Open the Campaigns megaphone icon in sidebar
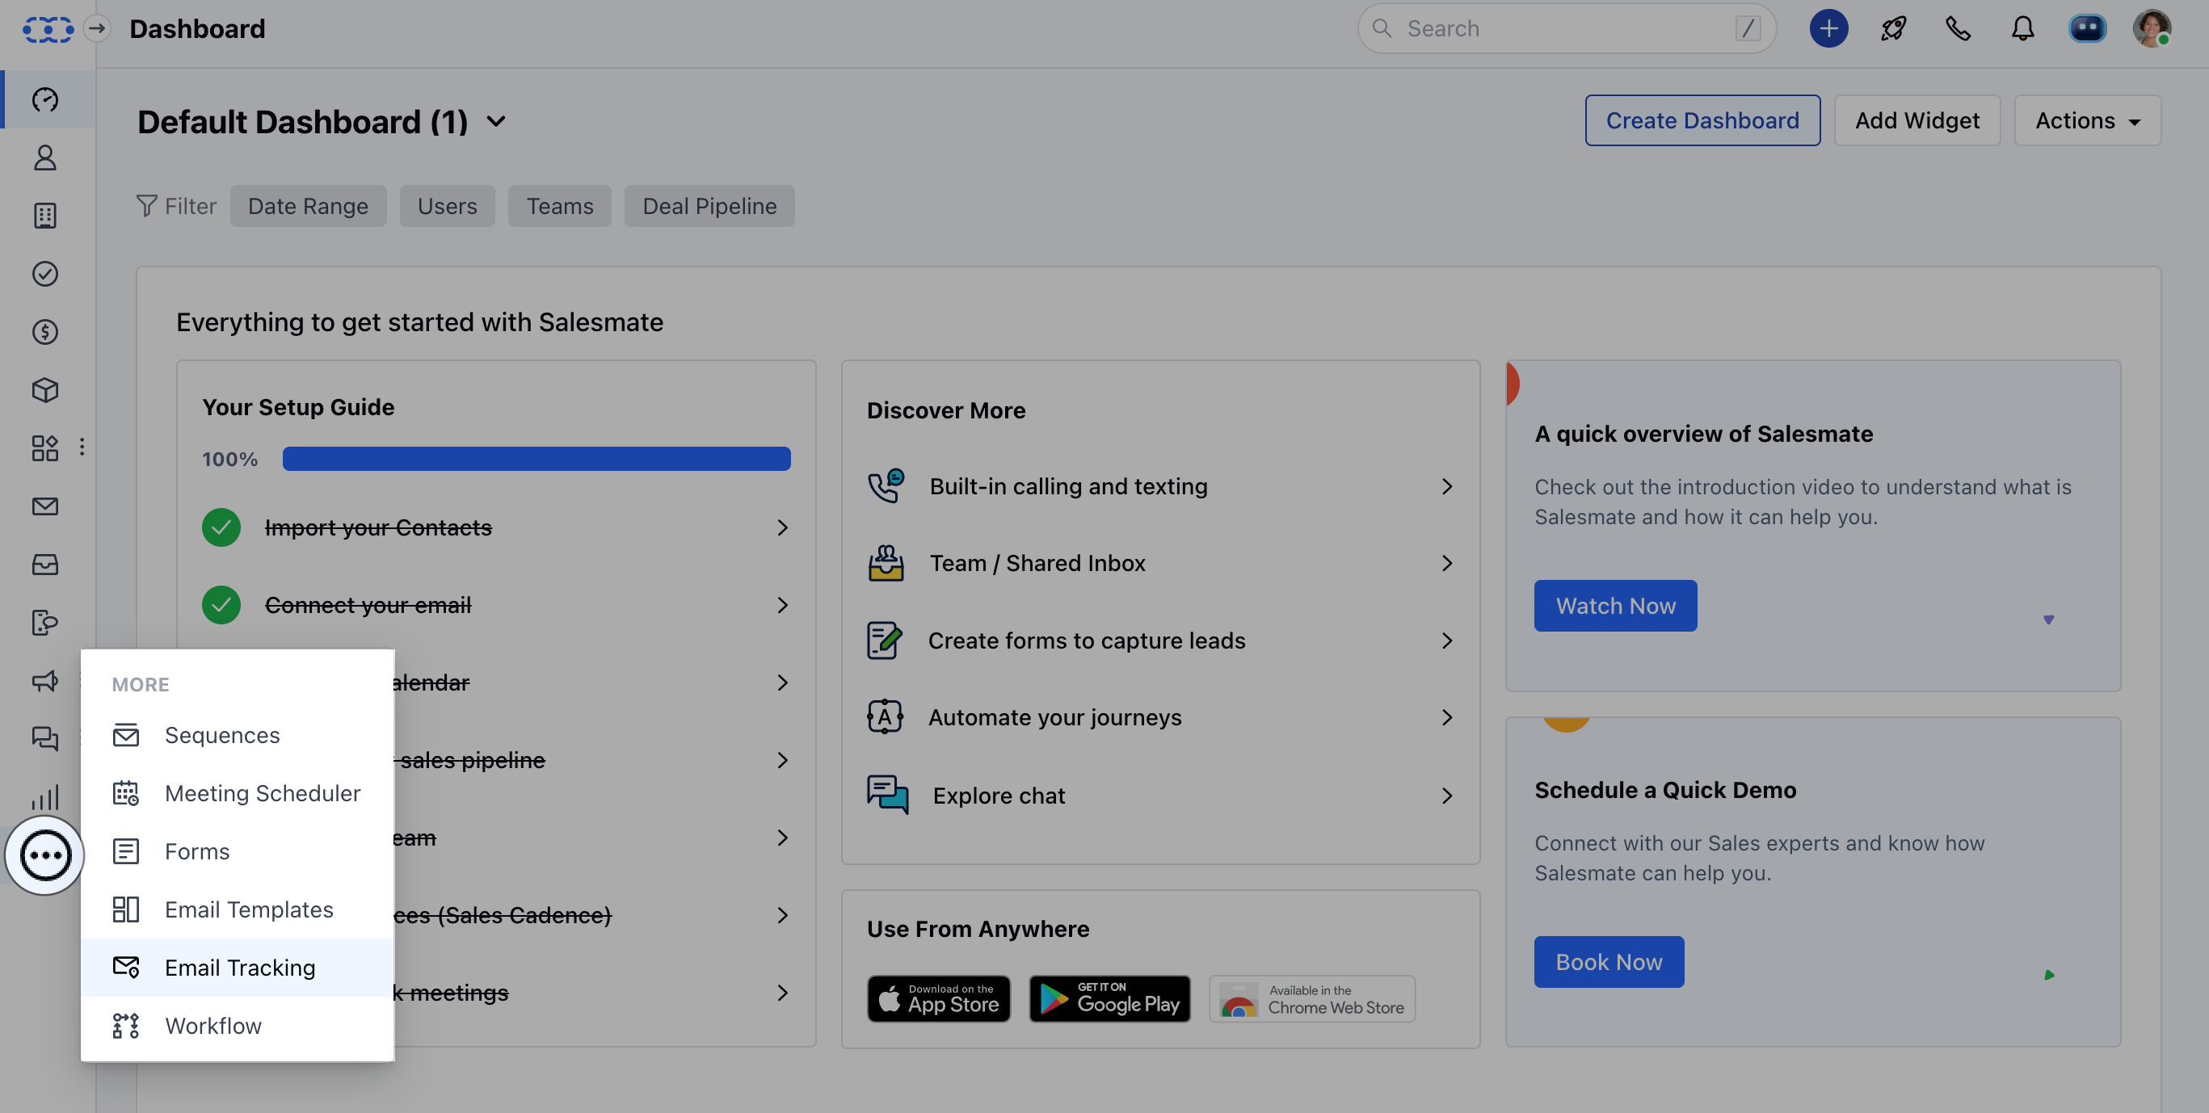 coord(44,681)
